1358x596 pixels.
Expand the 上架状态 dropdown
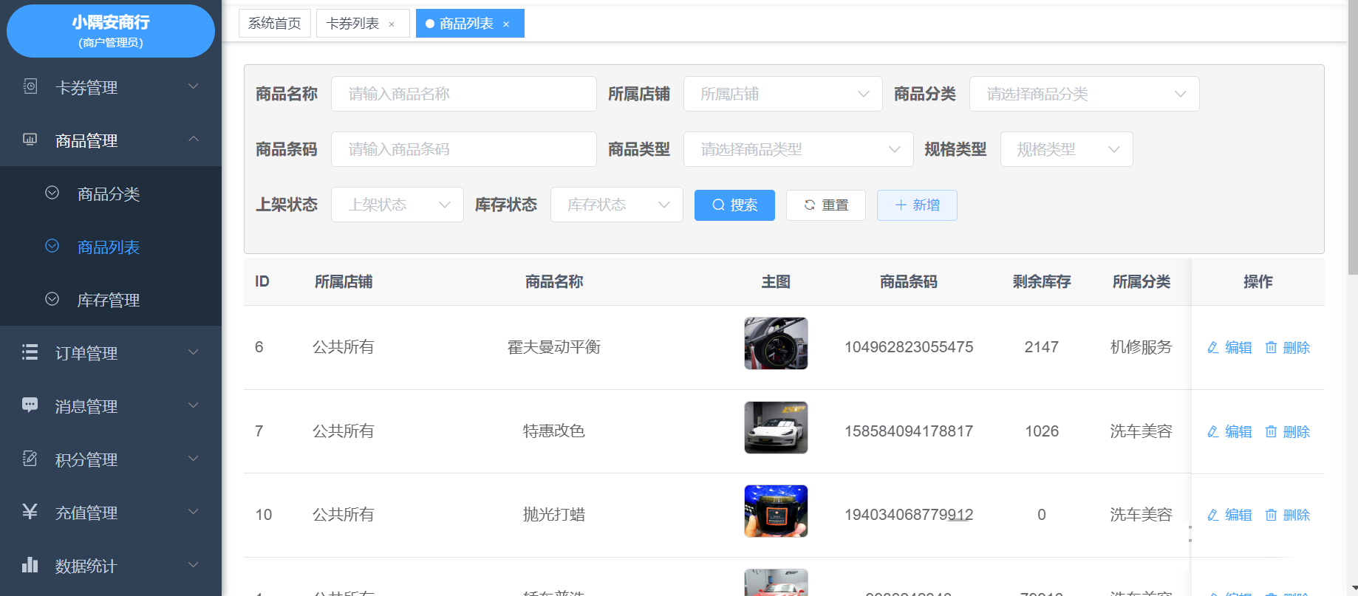[x=397, y=205]
